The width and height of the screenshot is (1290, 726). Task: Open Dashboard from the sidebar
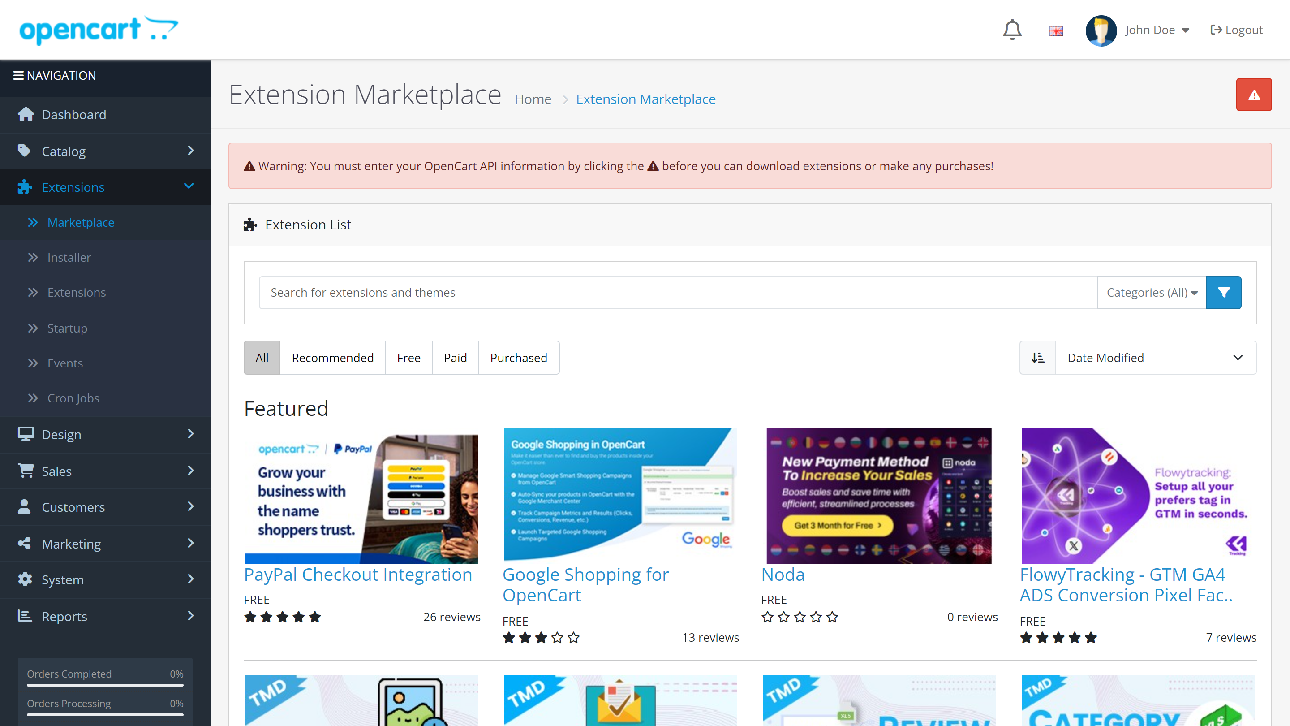[74, 115]
